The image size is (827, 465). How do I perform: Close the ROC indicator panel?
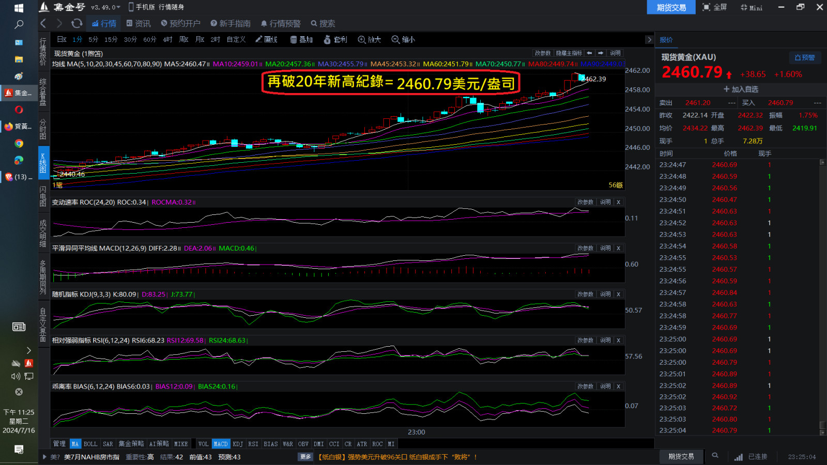pos(618,202)
